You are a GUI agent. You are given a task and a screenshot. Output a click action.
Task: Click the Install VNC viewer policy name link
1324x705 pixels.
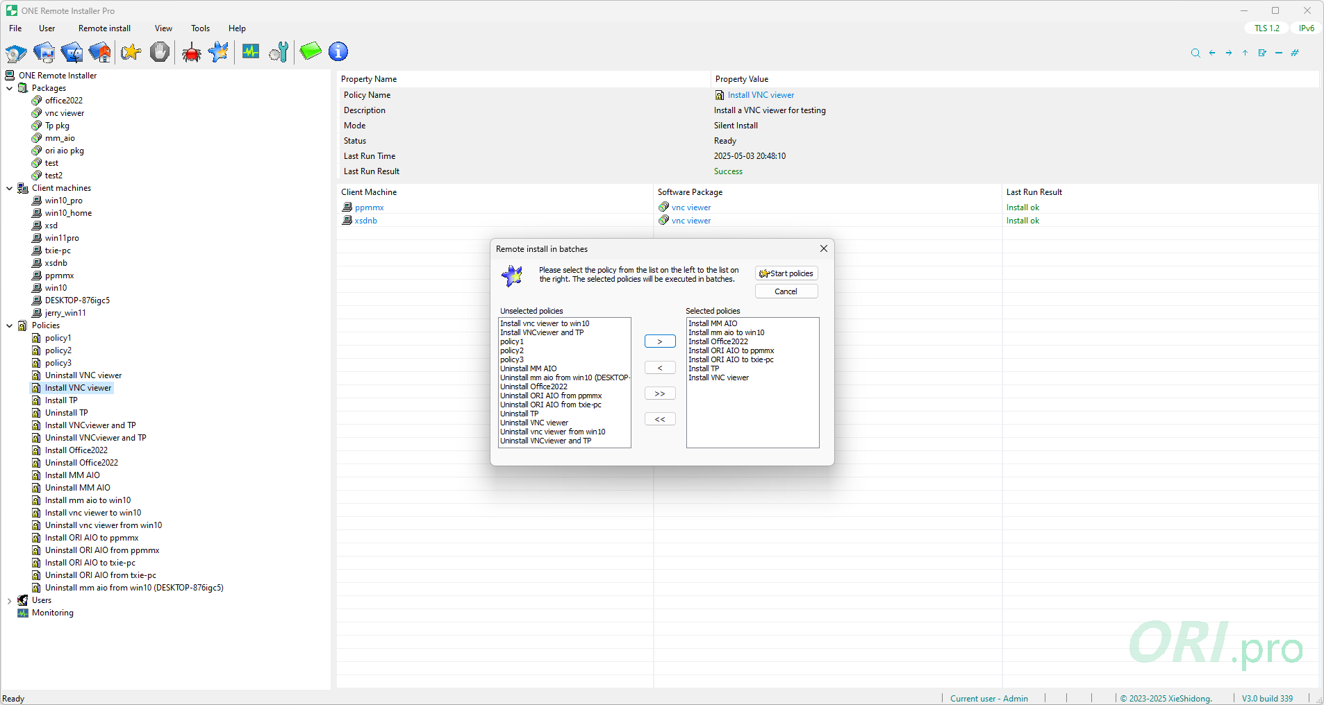tap(761, 95)
